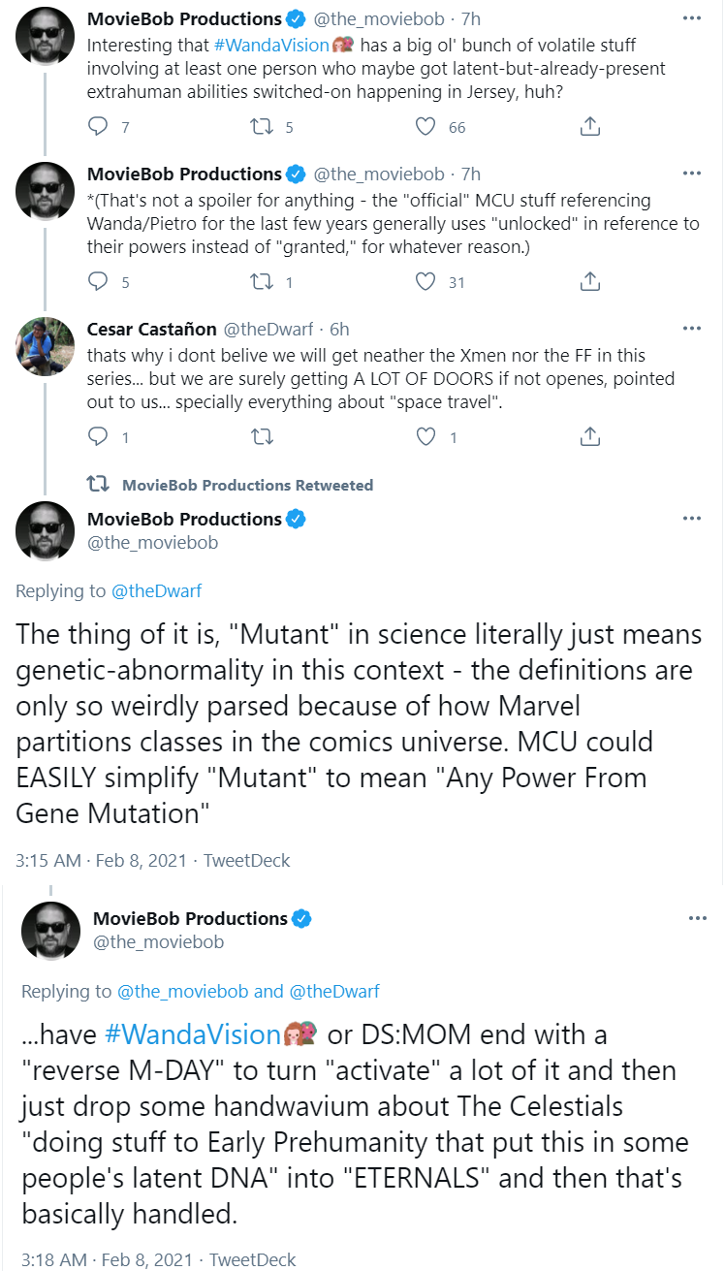
Task: Reply to Cesar Castañon's tweet
Action: pyautogui.click(x=98, y=437)
